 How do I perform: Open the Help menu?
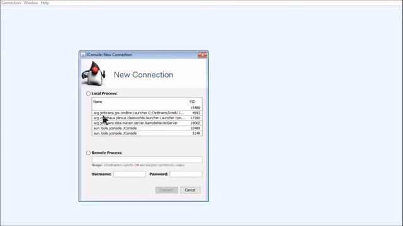point(45,3)
